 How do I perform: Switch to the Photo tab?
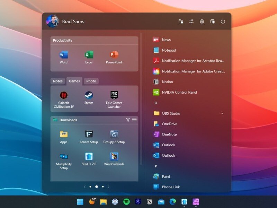pyautogui.click(x=91, y=81)
